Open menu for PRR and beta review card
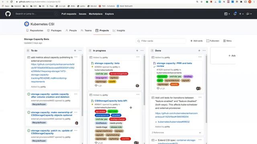Image resolution: width=257 pixels, height=144 pixels. 200,57
